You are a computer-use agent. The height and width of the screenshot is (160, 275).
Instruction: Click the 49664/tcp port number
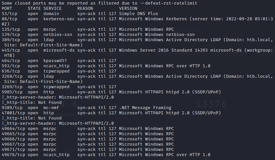(x=13, y=129)
